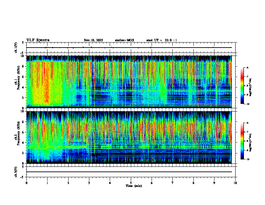
Task: Click the "-10" label on ch.2 color bar
Action: coord(247,159)
